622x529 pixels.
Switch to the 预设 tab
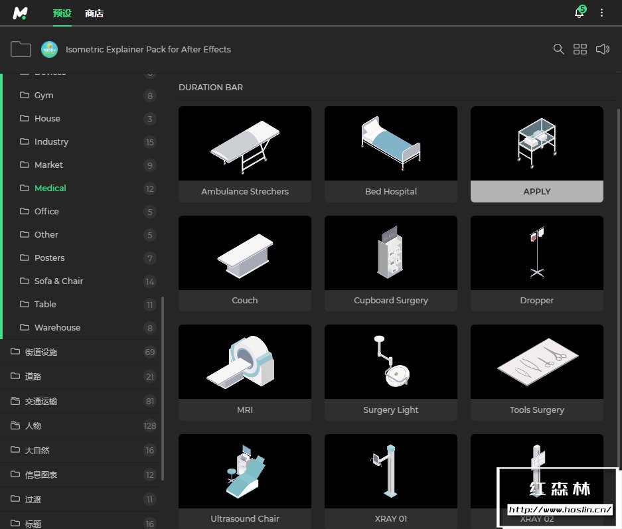[x=62, y=13]
